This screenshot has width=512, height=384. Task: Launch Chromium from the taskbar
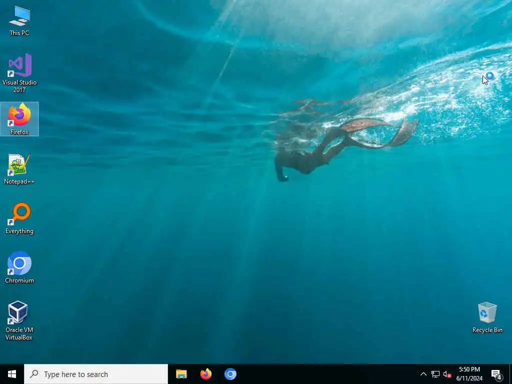pyautogui.click(x=230, y=374)
